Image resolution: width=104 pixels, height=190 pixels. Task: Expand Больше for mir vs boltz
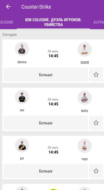point(45,123)
